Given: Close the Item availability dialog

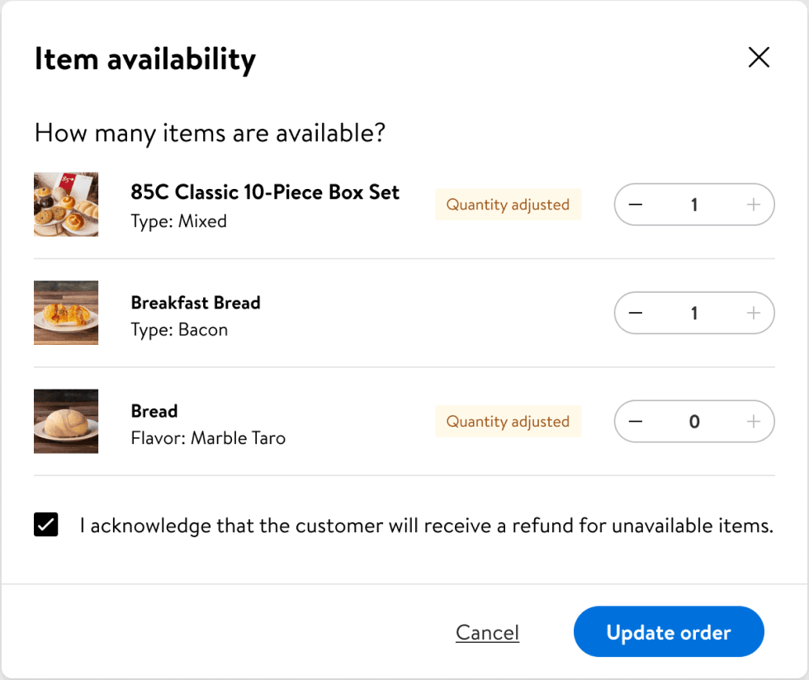Looking at the screenshot, I should point(758,57).
